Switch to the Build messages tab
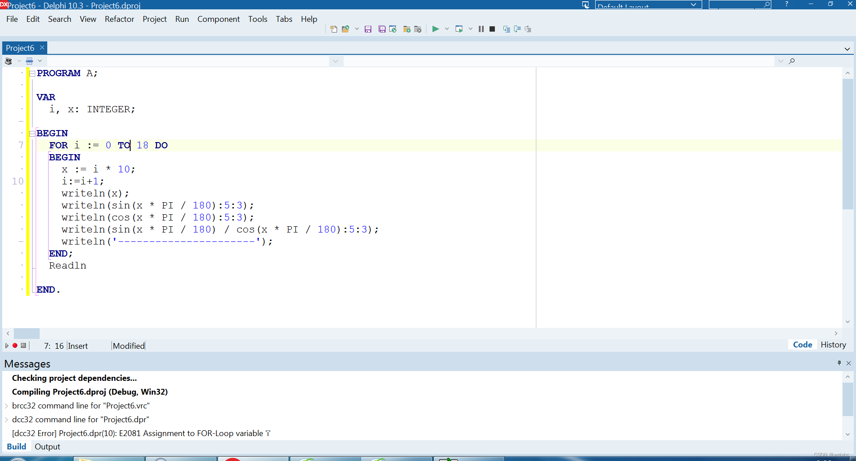 click(x=16, y=447)
